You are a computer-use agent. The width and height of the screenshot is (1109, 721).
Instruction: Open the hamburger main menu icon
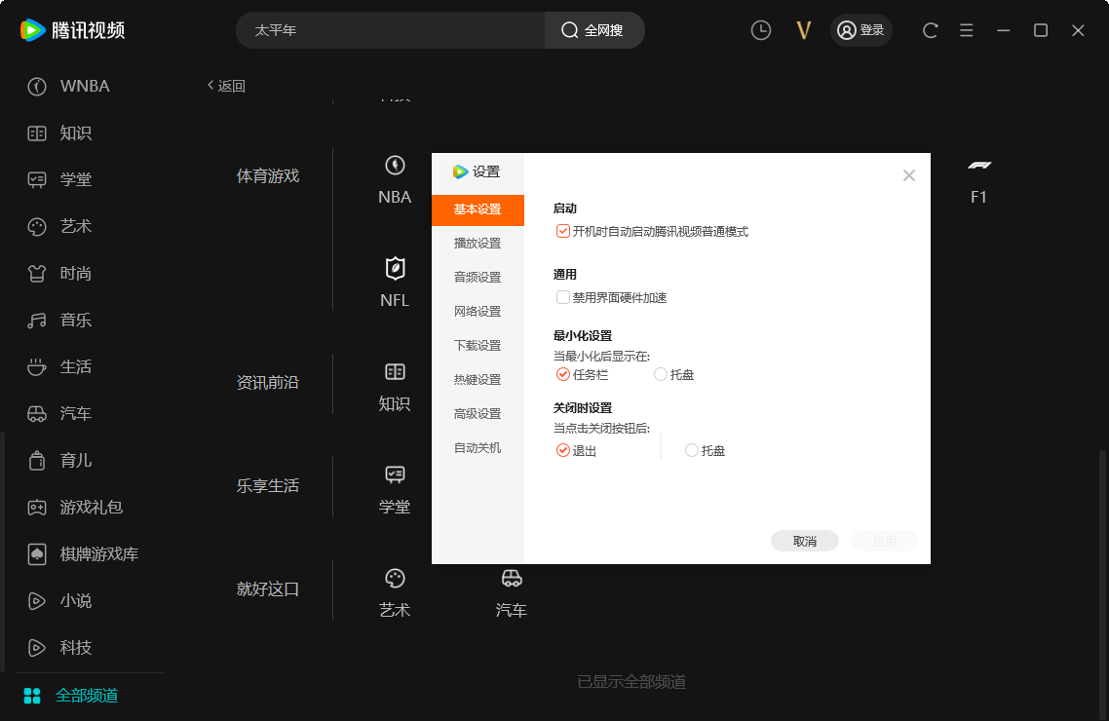tap(966, 30)
